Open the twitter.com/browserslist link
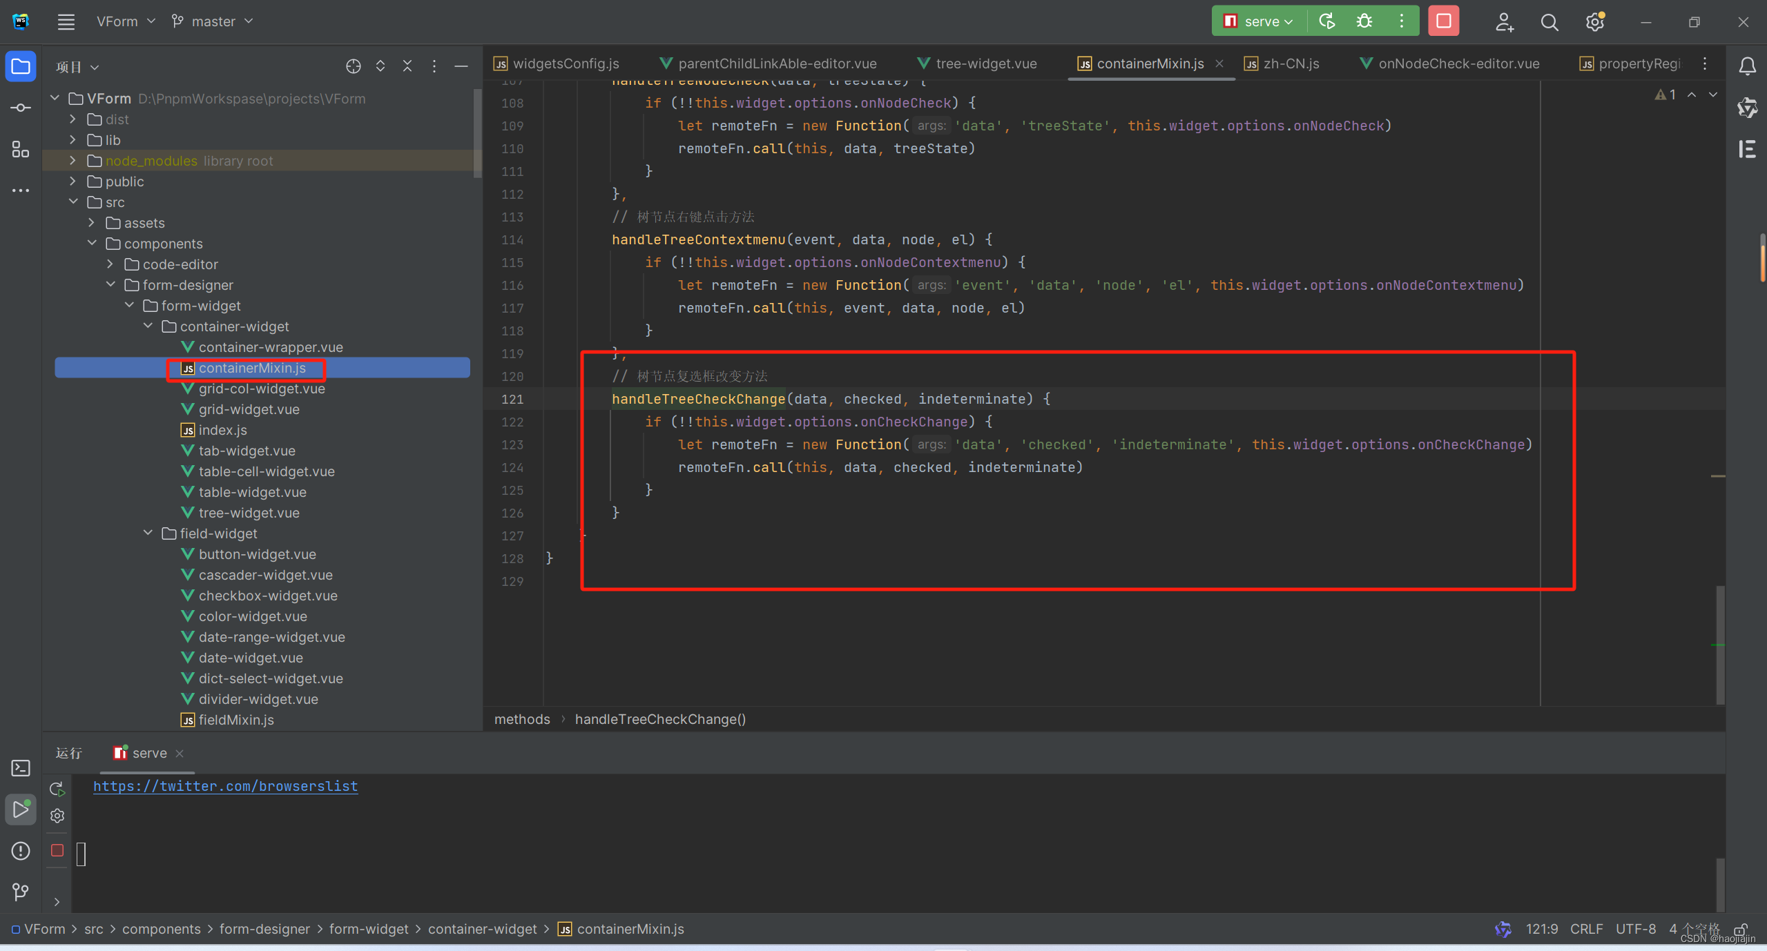The height and width of the screenshot is (951, 1767). coord(225,786)
